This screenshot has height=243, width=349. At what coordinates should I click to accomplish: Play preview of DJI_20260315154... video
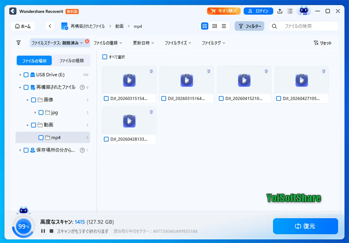pyautogui.click(x=129, y=80)
